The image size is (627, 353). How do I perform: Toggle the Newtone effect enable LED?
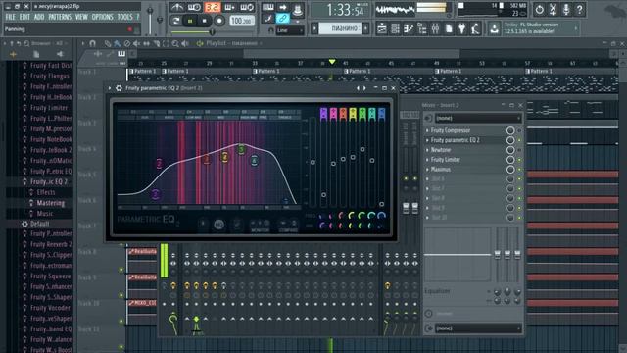519,150
